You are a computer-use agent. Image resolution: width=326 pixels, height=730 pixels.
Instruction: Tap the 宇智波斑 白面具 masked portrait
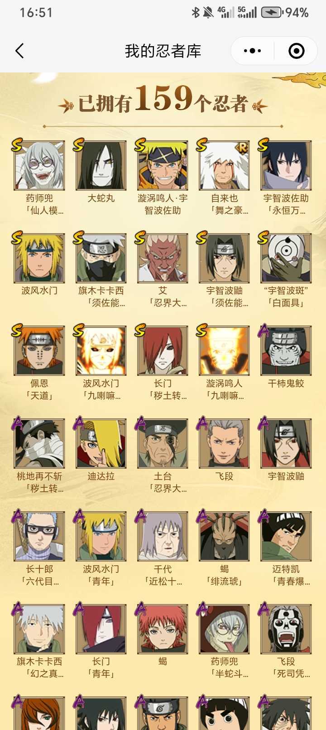coord(286,258)
